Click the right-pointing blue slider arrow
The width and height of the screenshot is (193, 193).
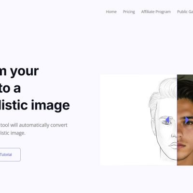pyautogui.click(x=187, y=120)
